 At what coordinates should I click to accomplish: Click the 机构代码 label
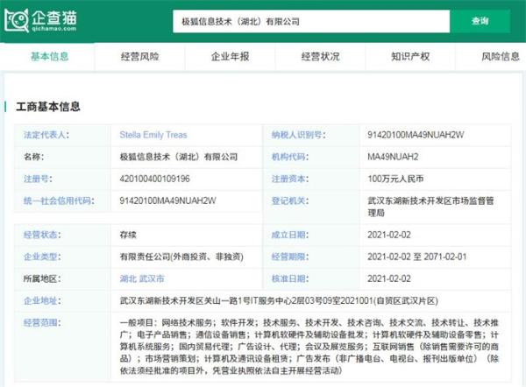pos(290,157)
